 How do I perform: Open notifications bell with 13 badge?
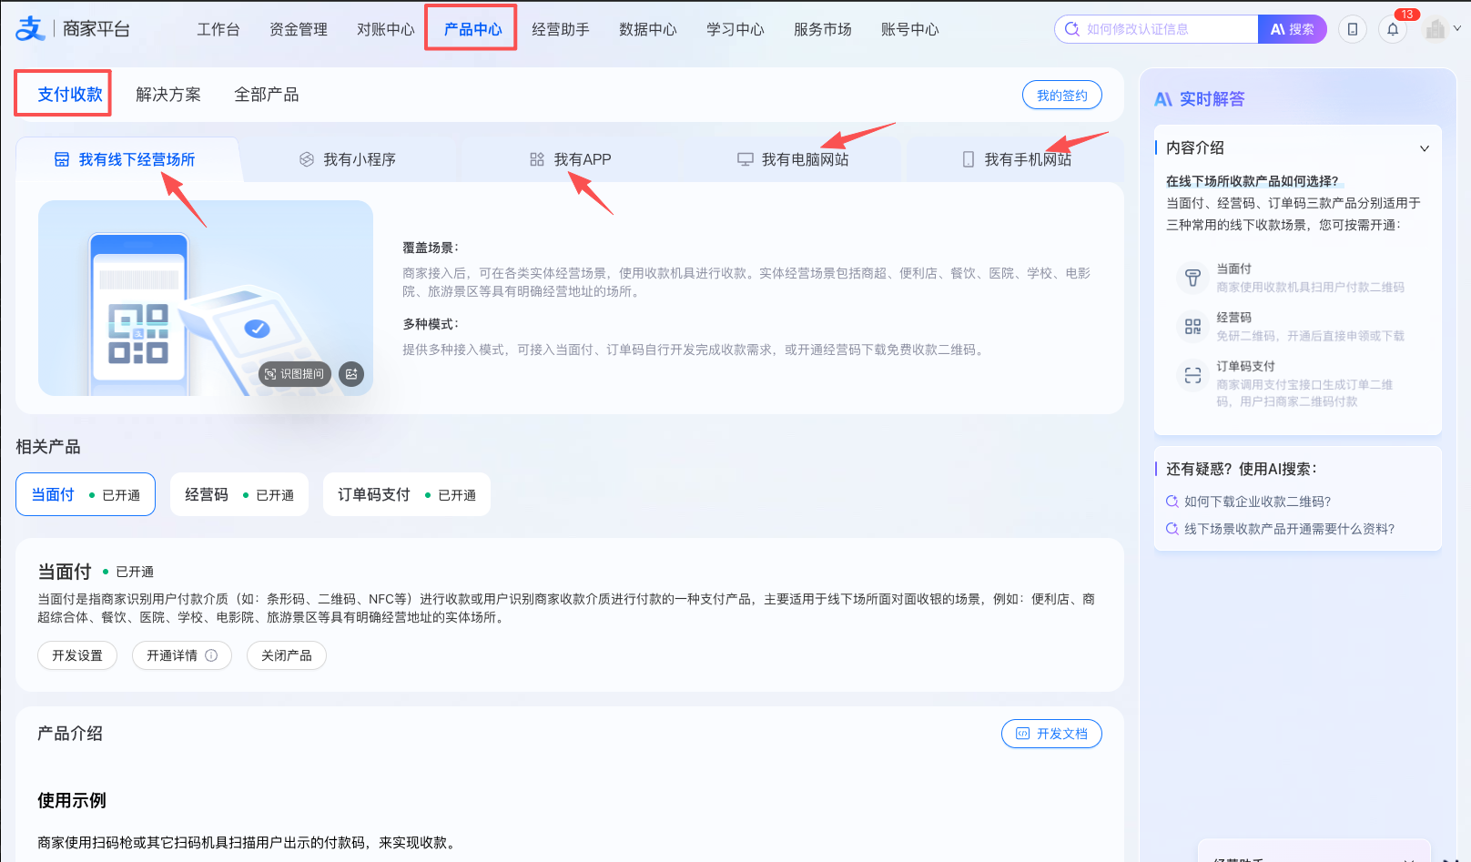pyautogui.click(x=1393, y=29)
